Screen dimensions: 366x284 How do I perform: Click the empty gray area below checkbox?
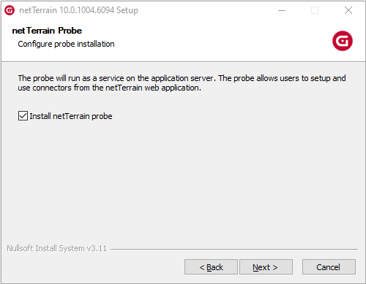(183, 180)
